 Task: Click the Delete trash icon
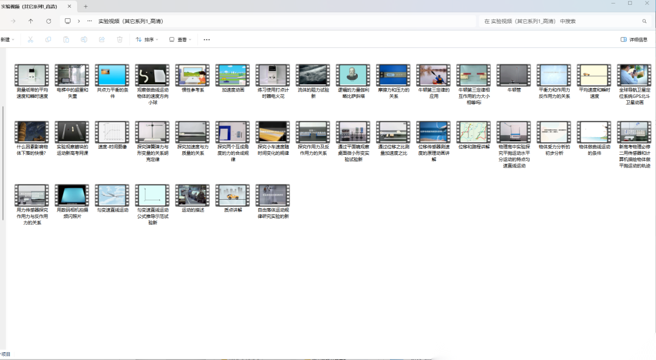tap(120, 39)
